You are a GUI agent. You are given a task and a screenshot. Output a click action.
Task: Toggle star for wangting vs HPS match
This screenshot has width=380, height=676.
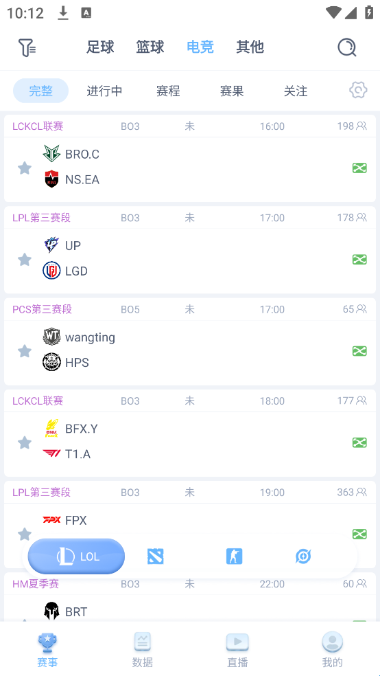pyautogui.click(x=25, y=351)
